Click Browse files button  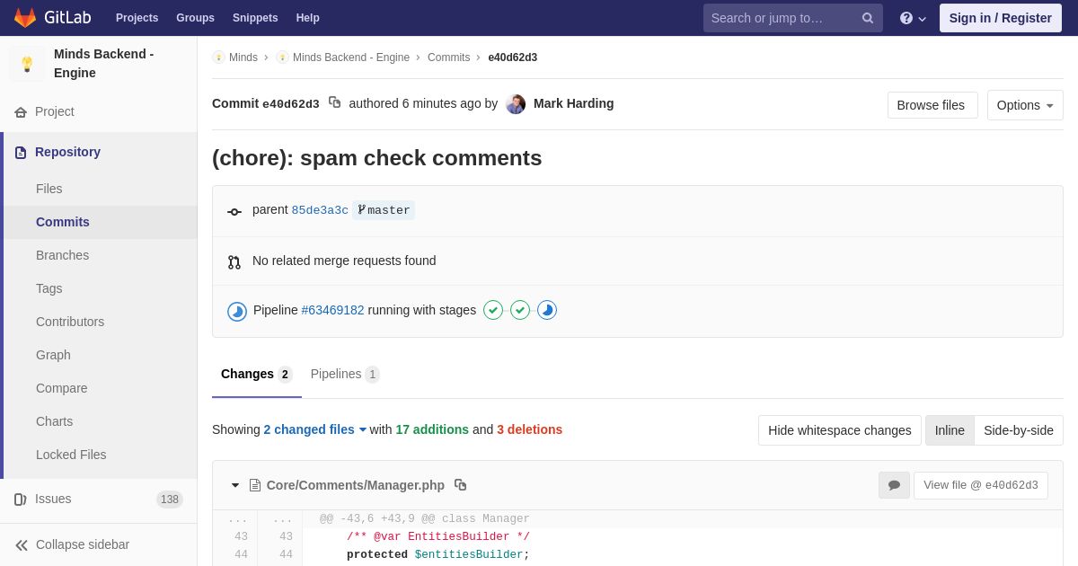point(931,105)
